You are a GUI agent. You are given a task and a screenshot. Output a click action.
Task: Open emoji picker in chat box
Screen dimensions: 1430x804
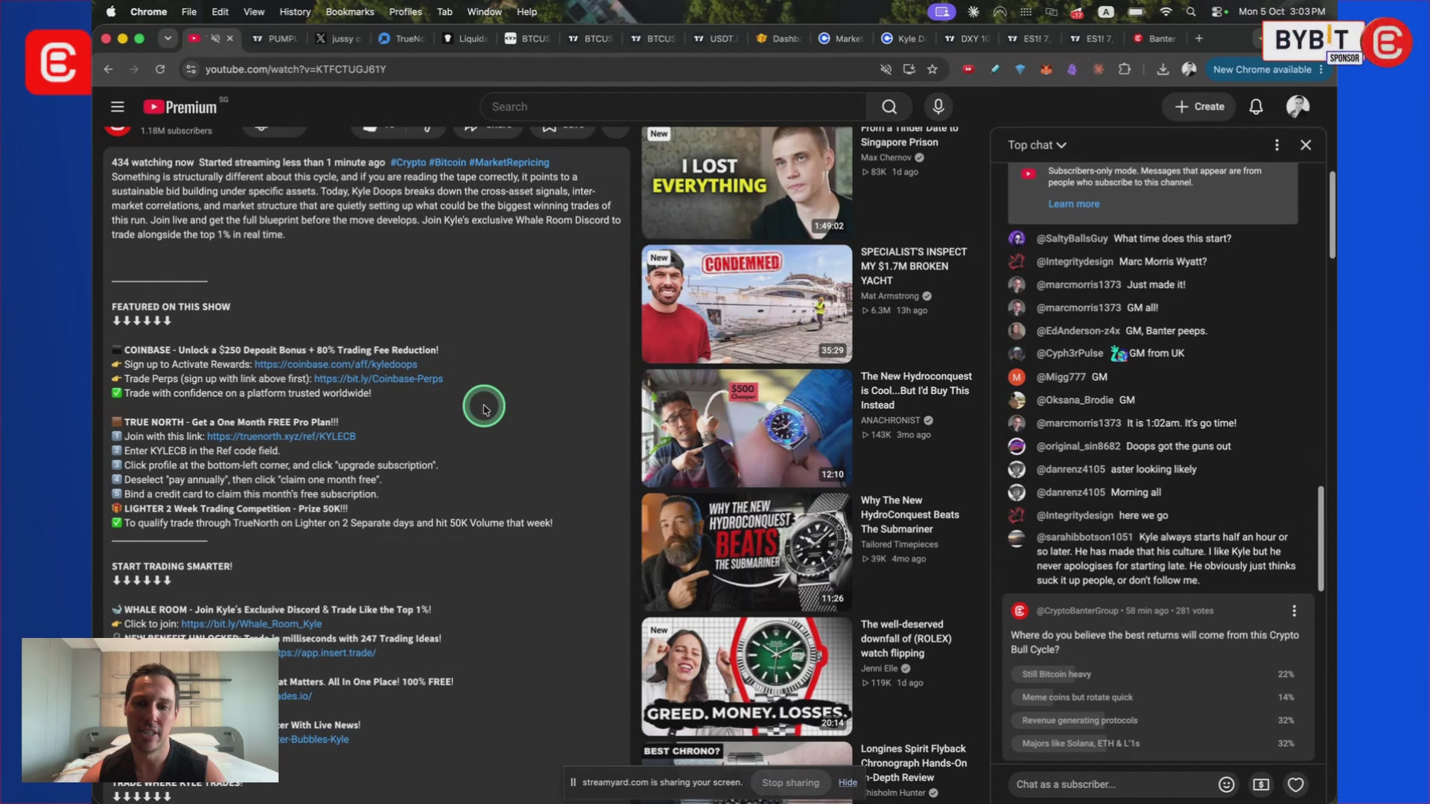[x=1226, y=784]
